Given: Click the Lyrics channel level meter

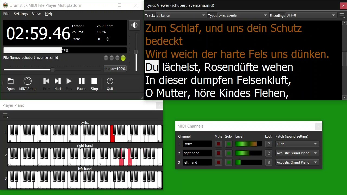Looking at the screenshot, I should coord(249,144).
